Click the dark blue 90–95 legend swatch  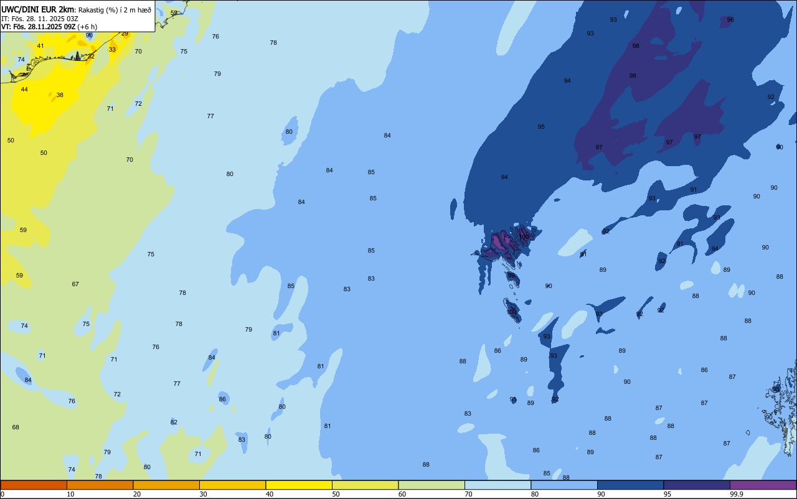630,485
